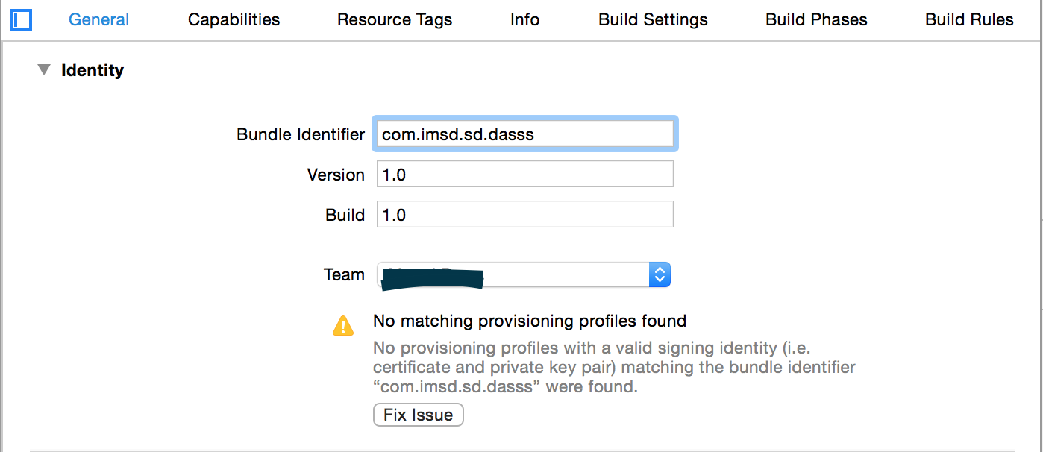1043x452 pixels.
Task: Show the Build Rules tab
Action: pos(969,20)
